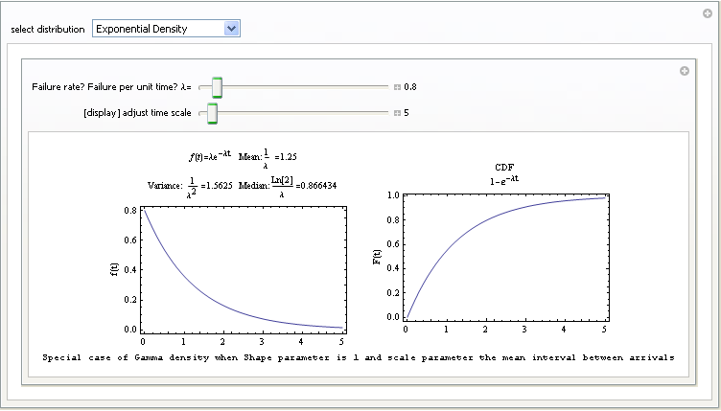Image resolution: width=721 pixels, height=411 pixels.
Task: Click the right end of the failure rate track
Action: point(385,87)
